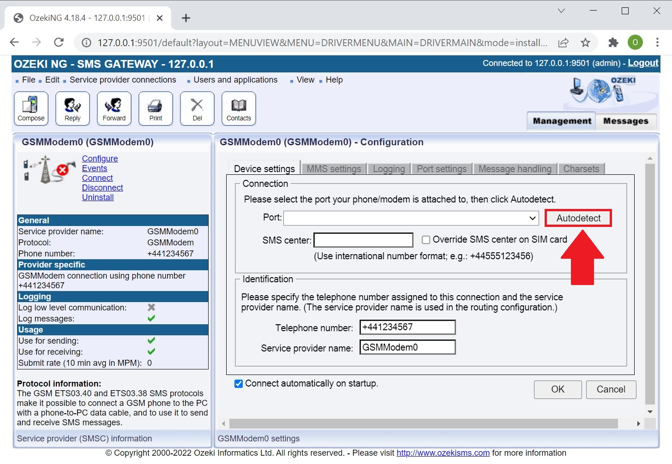This screenshot has height=464, width=672.
Task: Click the Telephone number input field
Action: [x=408, y=327]
